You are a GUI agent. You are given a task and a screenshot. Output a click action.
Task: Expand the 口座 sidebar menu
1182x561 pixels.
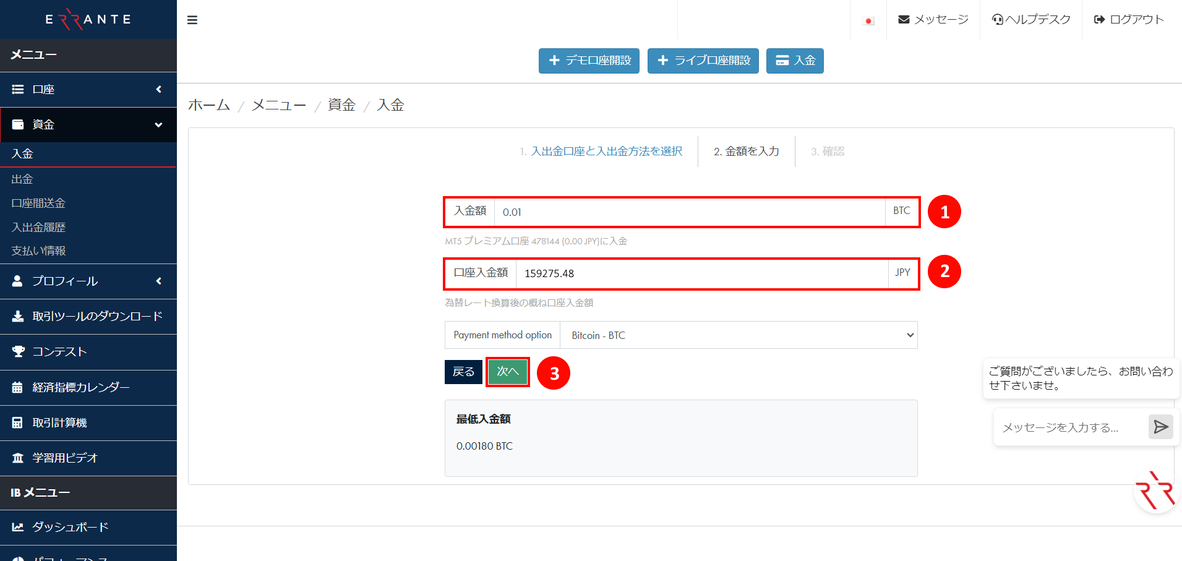click(x=88, y=90)
